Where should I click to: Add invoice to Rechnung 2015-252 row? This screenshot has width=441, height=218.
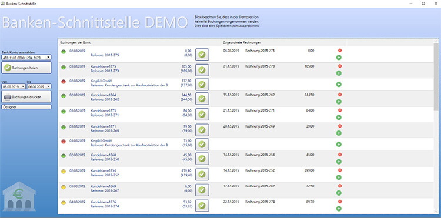pos(339,177)
